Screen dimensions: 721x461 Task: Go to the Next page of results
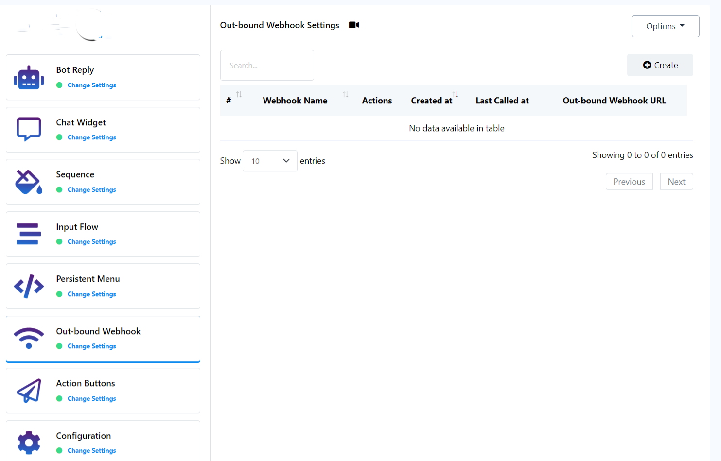tap(676, 182)
